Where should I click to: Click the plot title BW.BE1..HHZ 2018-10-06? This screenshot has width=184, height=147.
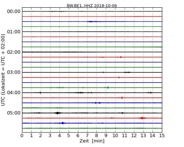[x=92, y=6]
